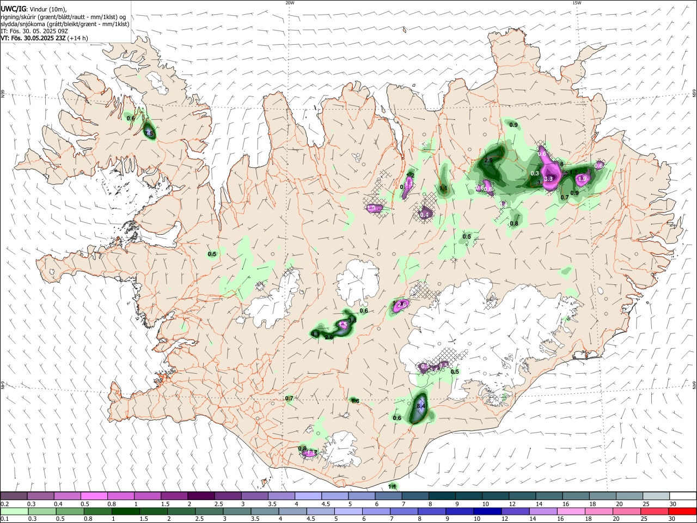The width and height of the screenshot is (697, 523).
Task: Click the 0.5 value on the western peninsula
Action: coord(212,254)
